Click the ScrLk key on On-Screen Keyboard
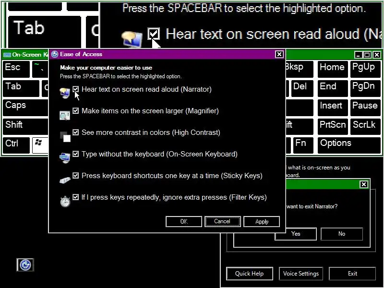 point(365,126)
